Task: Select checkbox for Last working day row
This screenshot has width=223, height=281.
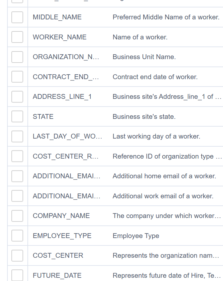Action: tap(17, 136)
